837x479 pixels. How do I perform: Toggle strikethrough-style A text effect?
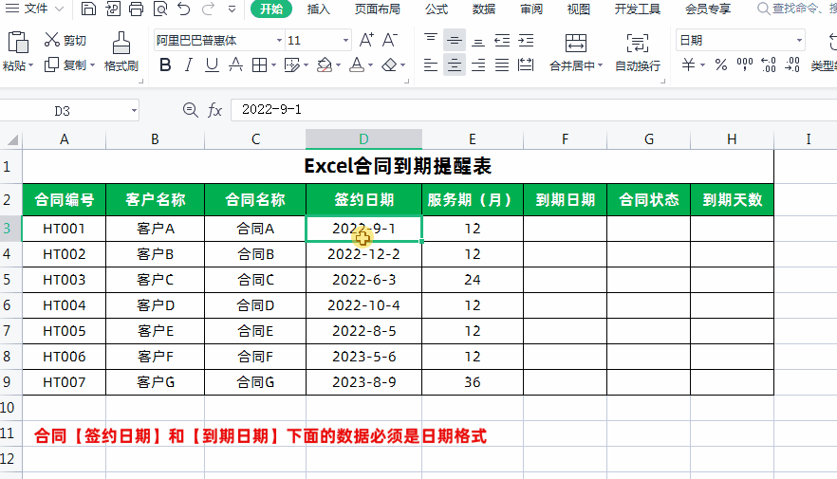click(x=235, y=65)
